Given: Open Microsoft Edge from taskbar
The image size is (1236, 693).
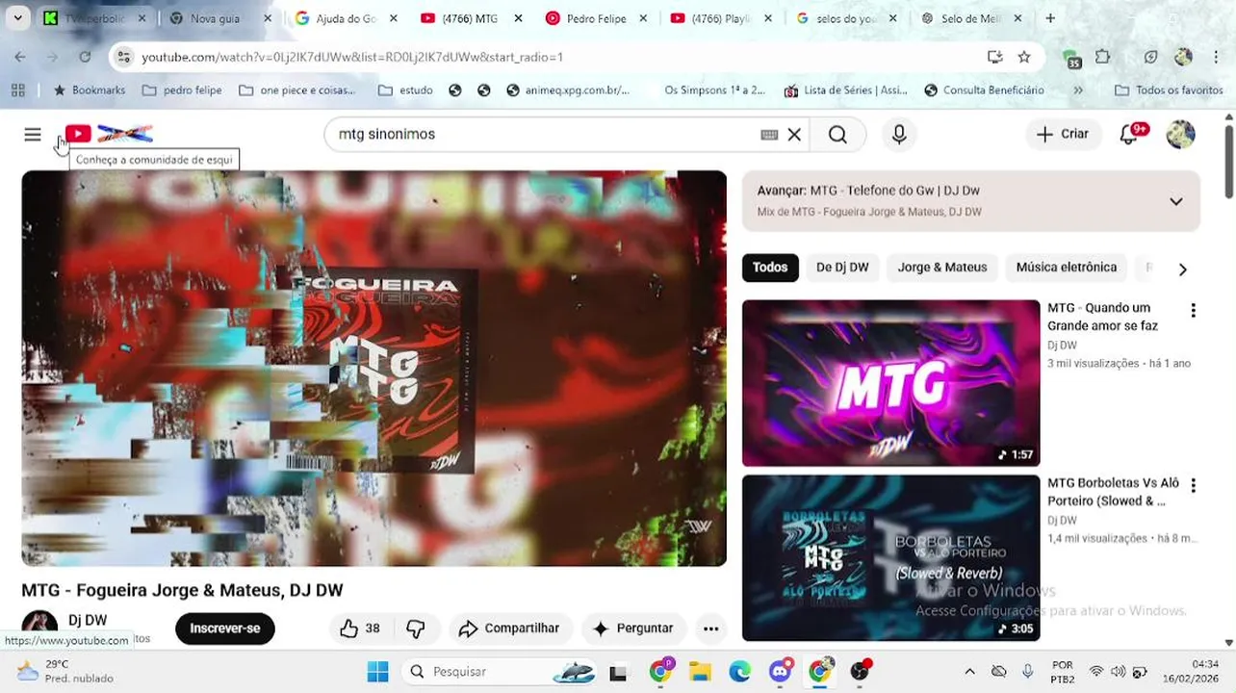Looking at the screenshot, I should (x=739, y=671).
